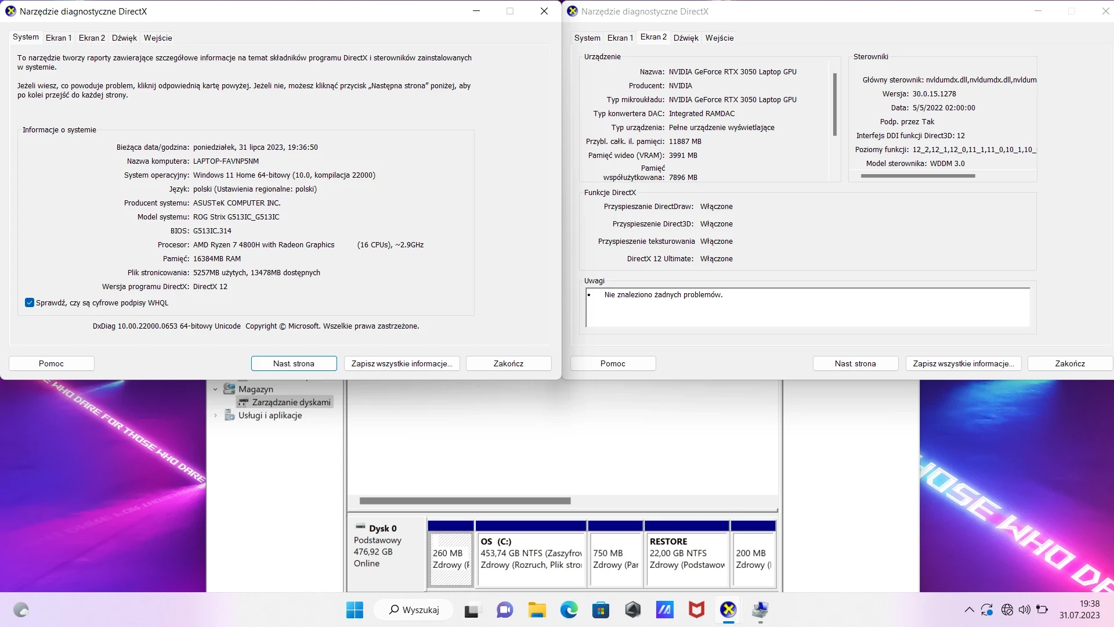Screen dimensions: 1114x627
Task: Toggle the WHQL digital signatures checkbox
Action: (x=30, y=302)
